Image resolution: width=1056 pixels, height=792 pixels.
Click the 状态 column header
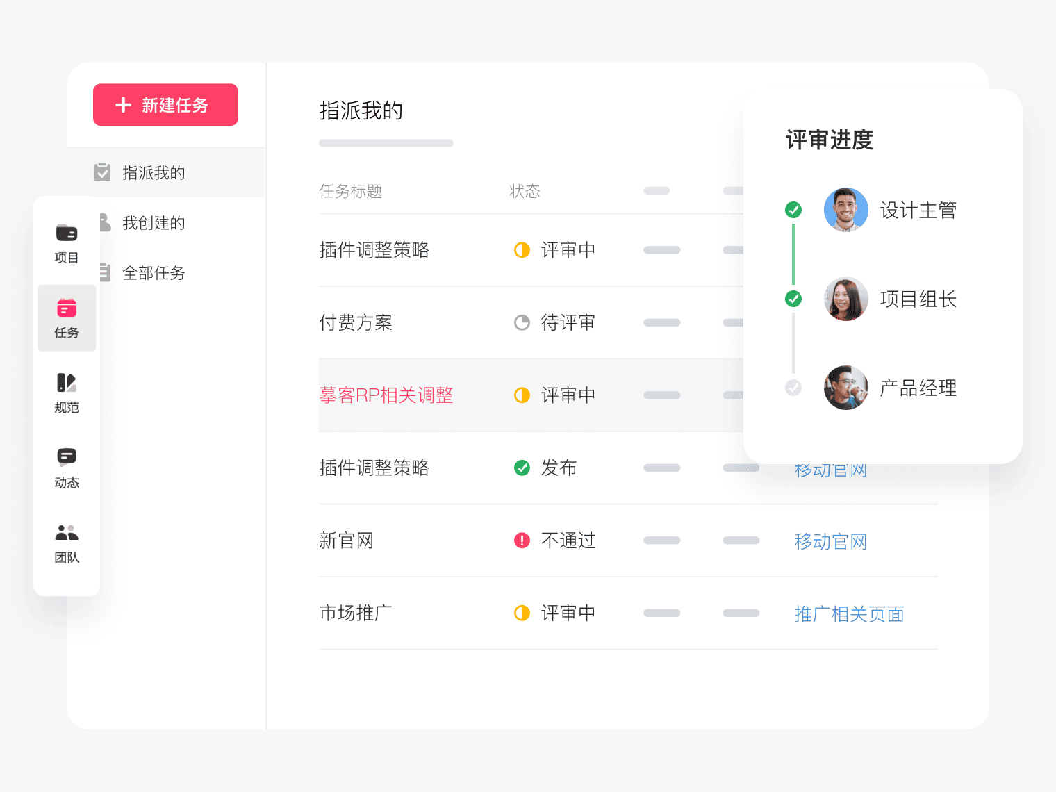pos(525,191)
